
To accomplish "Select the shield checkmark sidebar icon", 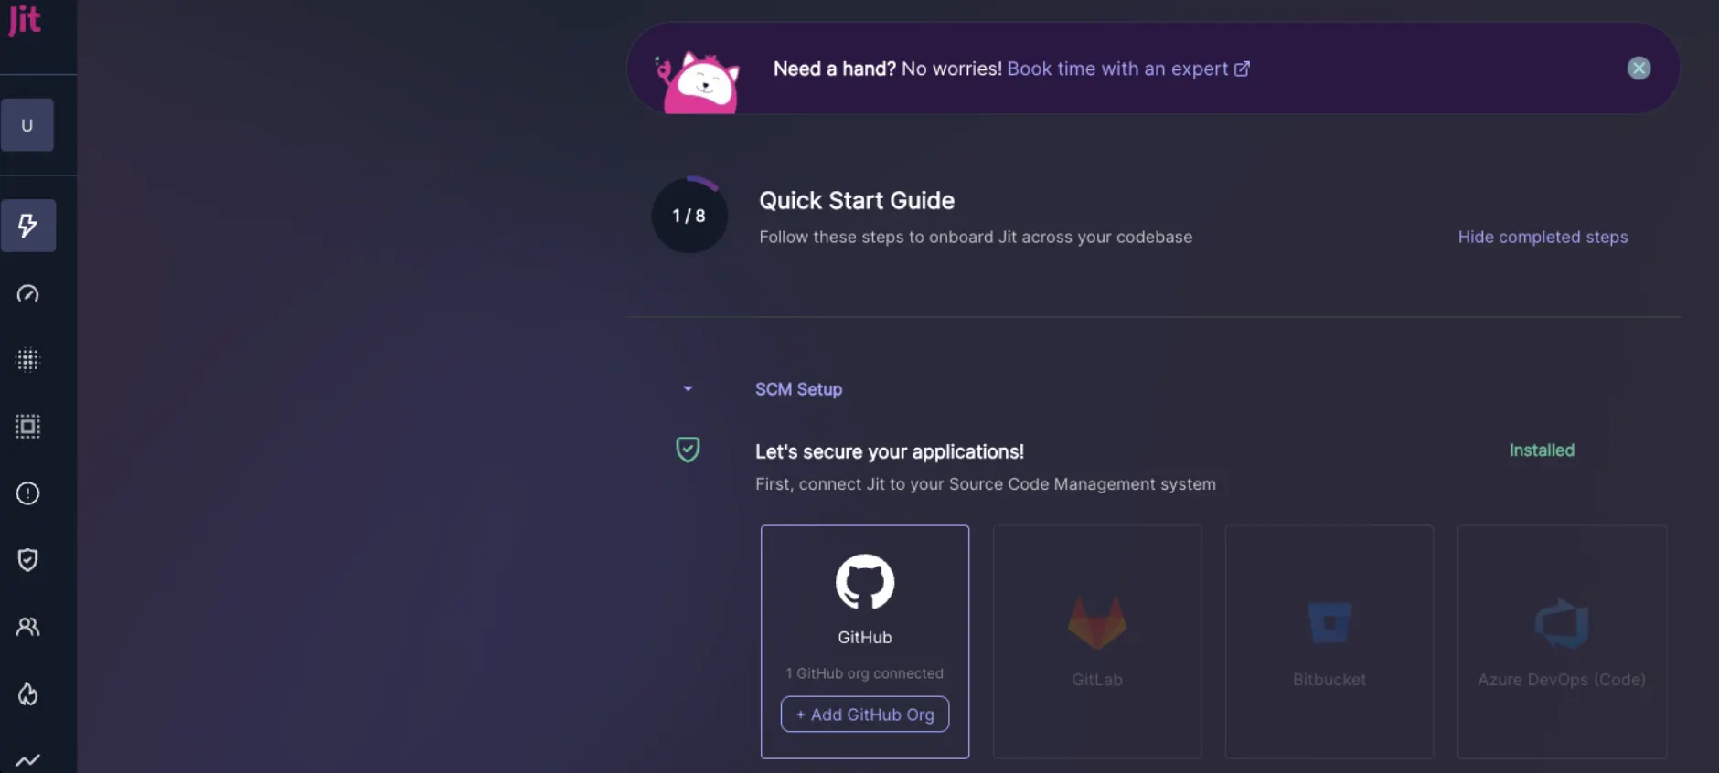I will coord(28,560).
